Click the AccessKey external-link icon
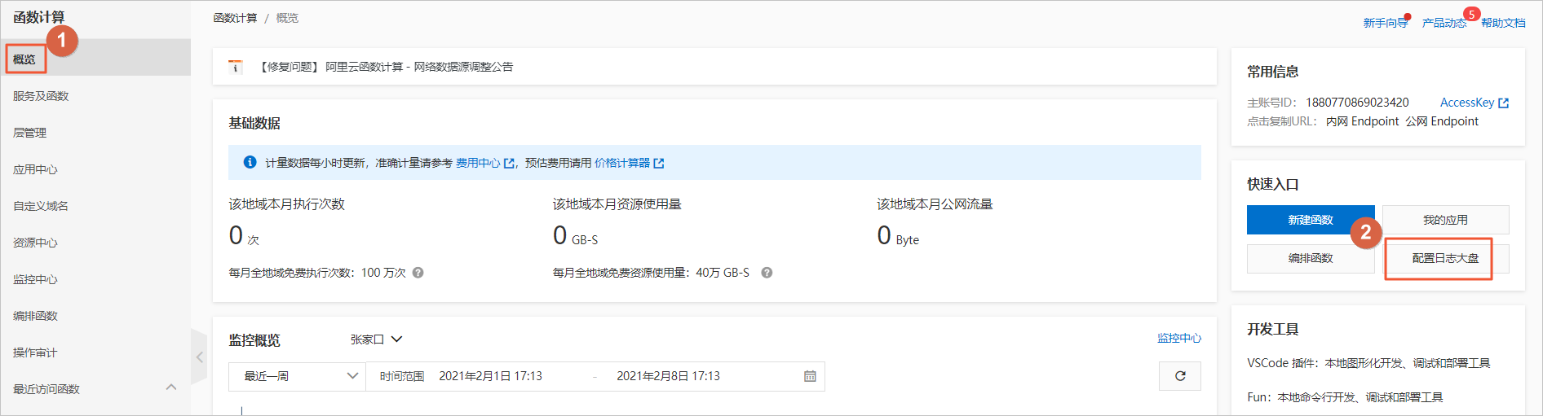The image size is (1543, 416). point(1504,103)
